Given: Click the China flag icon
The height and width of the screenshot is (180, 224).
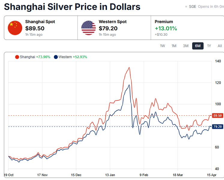Looking at the screenshot, I should [15, 28].
